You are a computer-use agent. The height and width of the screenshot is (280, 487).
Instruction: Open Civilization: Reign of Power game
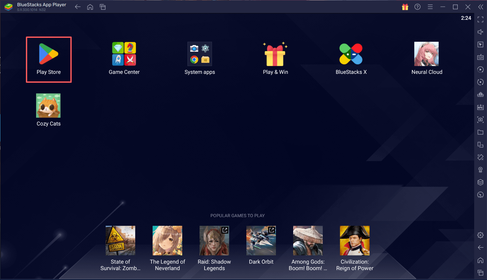(x=355, y=248)
